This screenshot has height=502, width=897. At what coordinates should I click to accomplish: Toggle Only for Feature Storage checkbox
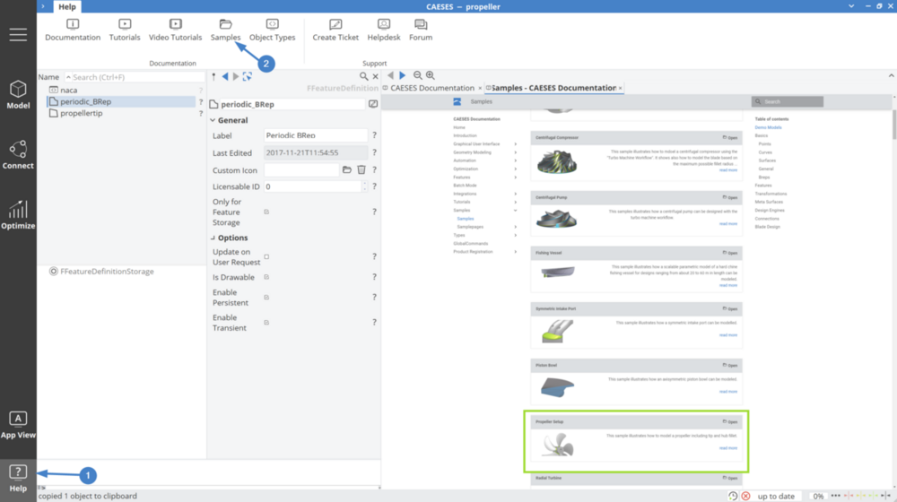tap(266, 212)
